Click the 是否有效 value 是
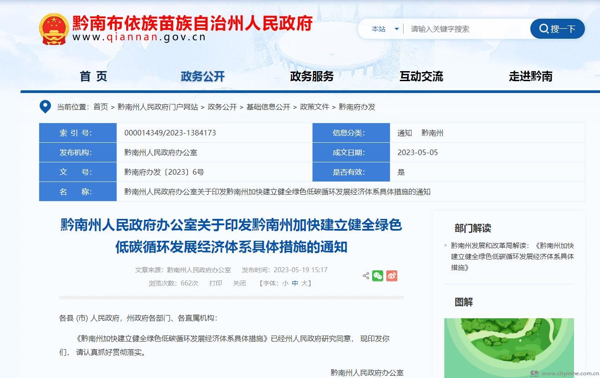The height and width of the screenshot is (378, 600). [x=401, y=172]
